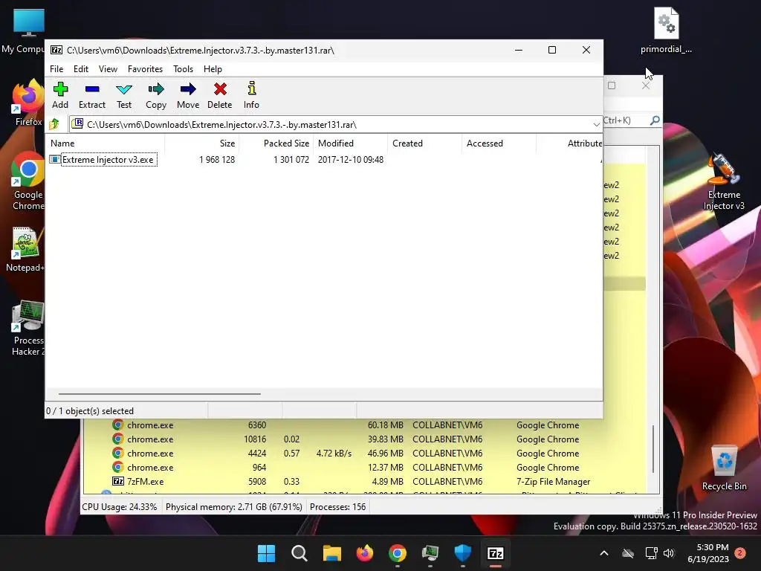This screenshot has width=761, height=571.
Task: Go up one folder level icon
Action: pos(54,124)
